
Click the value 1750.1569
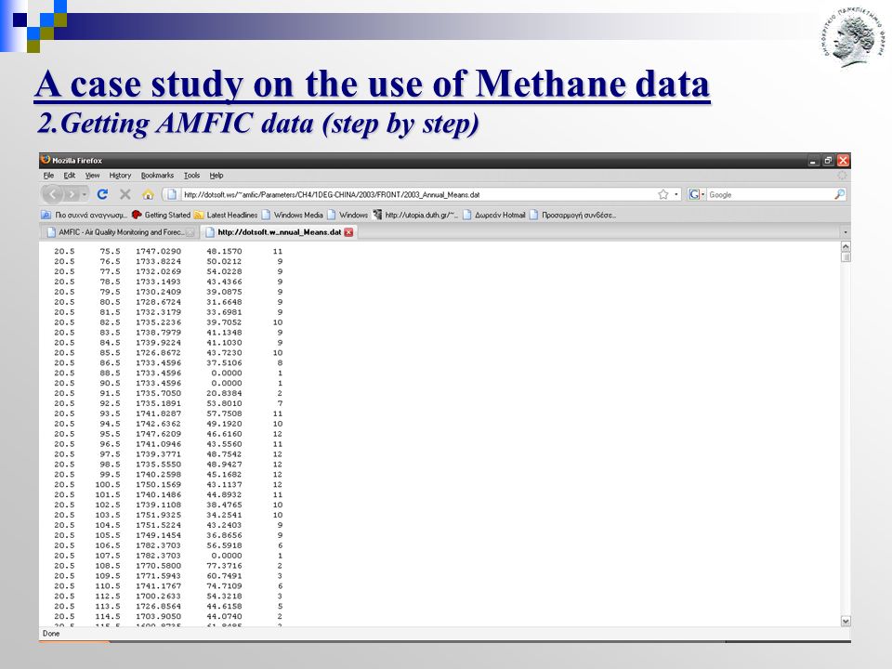158,484
